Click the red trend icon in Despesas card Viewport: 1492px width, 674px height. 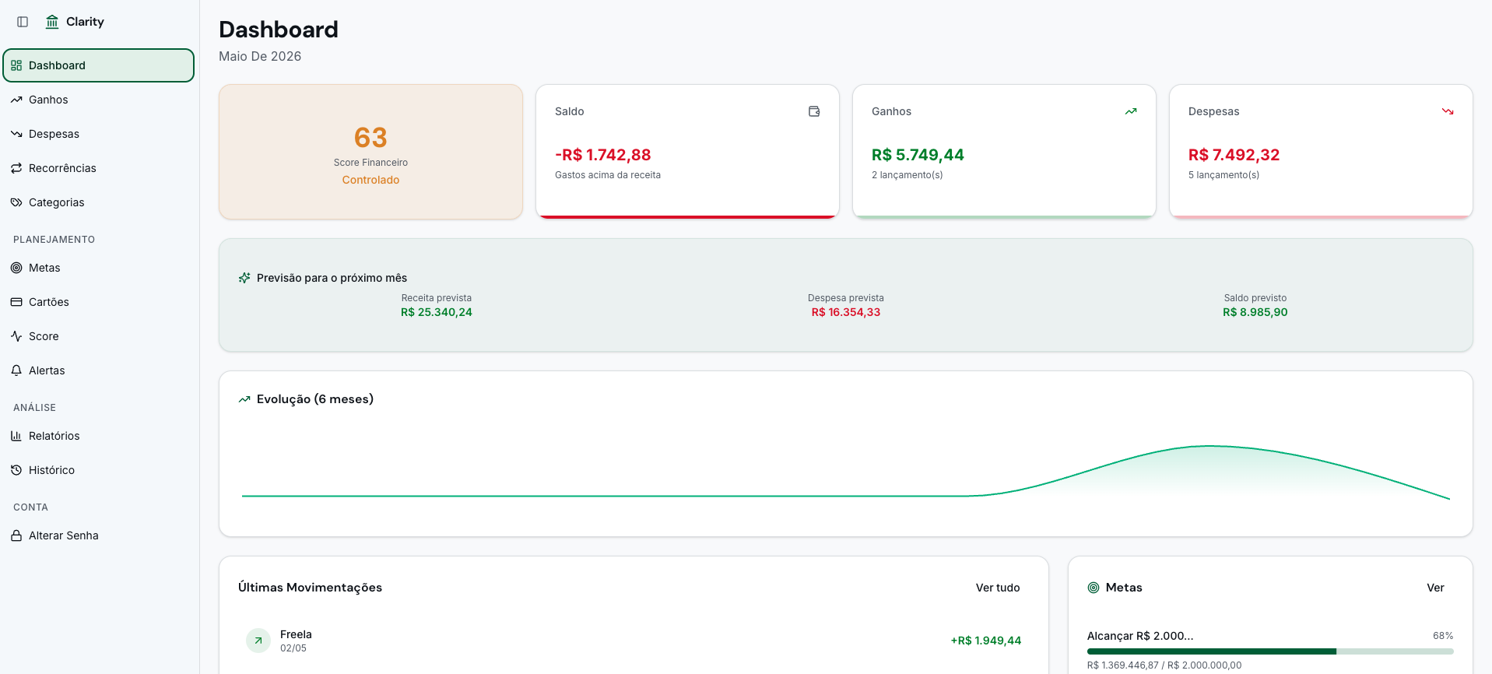[1448, 111]
